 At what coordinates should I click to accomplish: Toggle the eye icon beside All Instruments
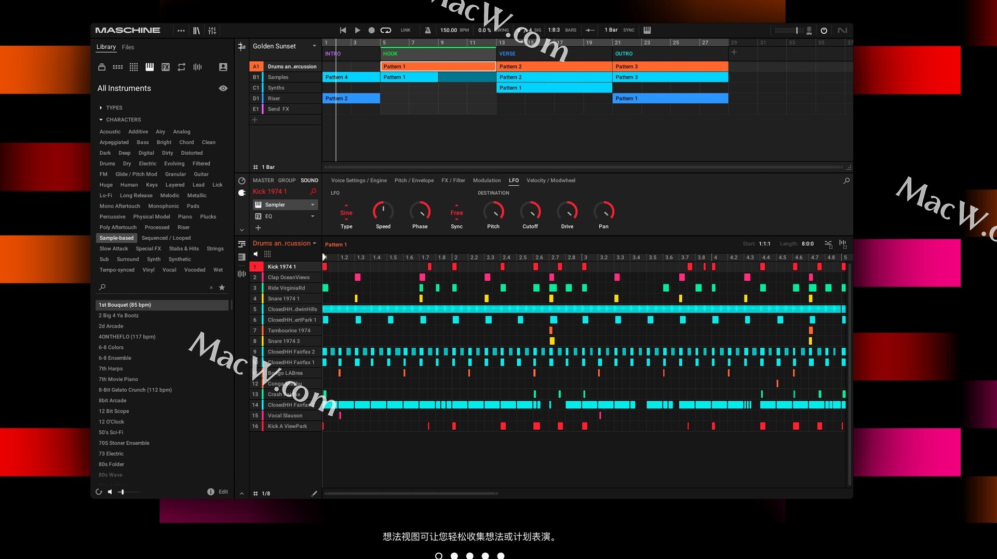tap(223, 88)
